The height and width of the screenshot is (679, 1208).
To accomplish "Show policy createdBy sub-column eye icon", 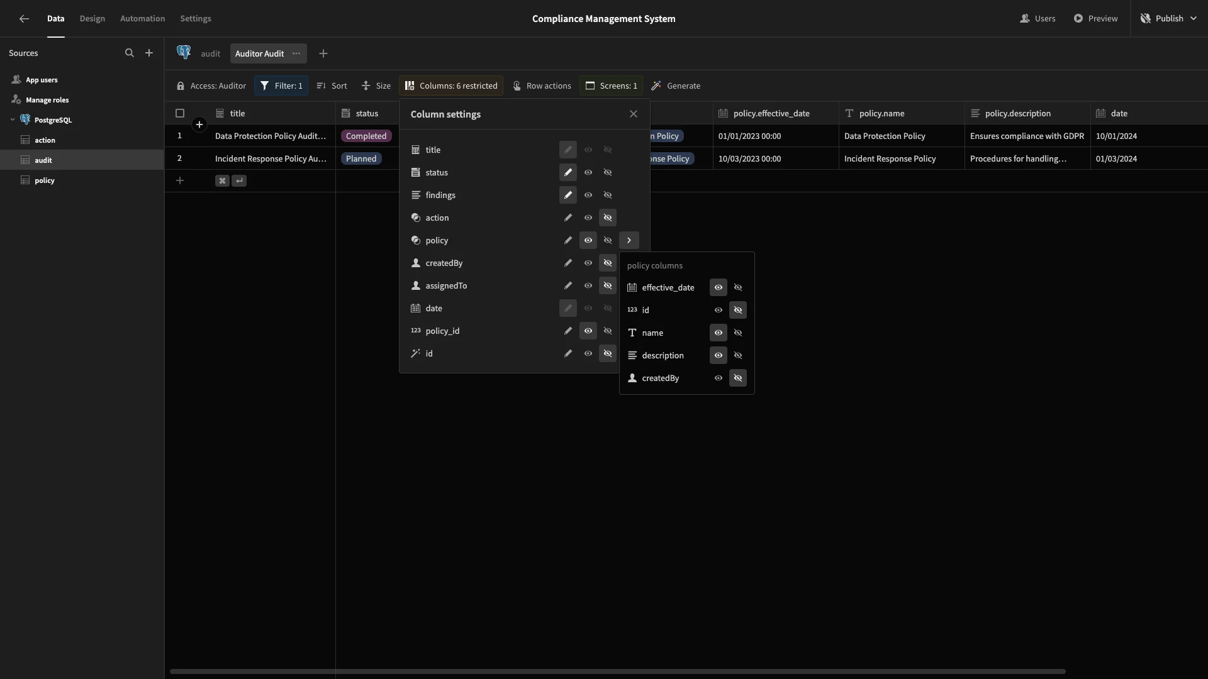I will pyautogui.click(x=719, y=378).
